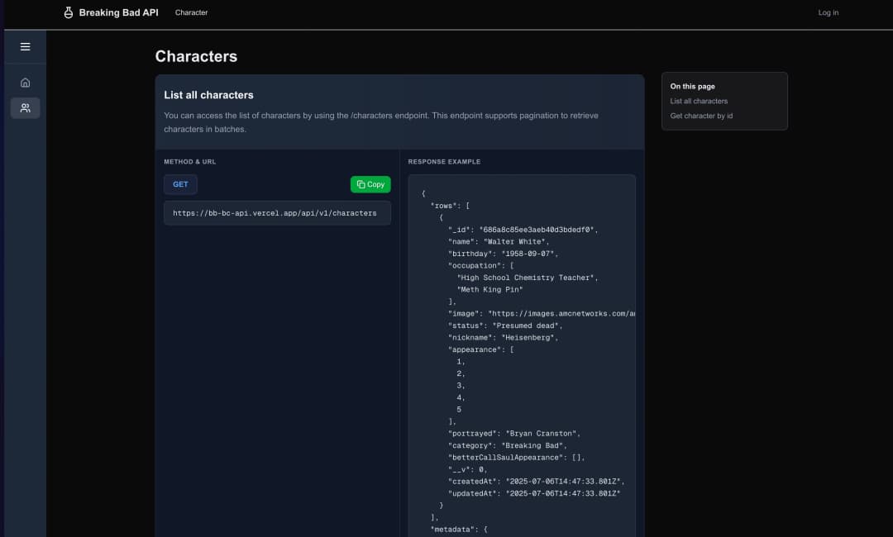Click the flask logo icon
The width and height of the screenshot is (893, 537).
[69, 12]
